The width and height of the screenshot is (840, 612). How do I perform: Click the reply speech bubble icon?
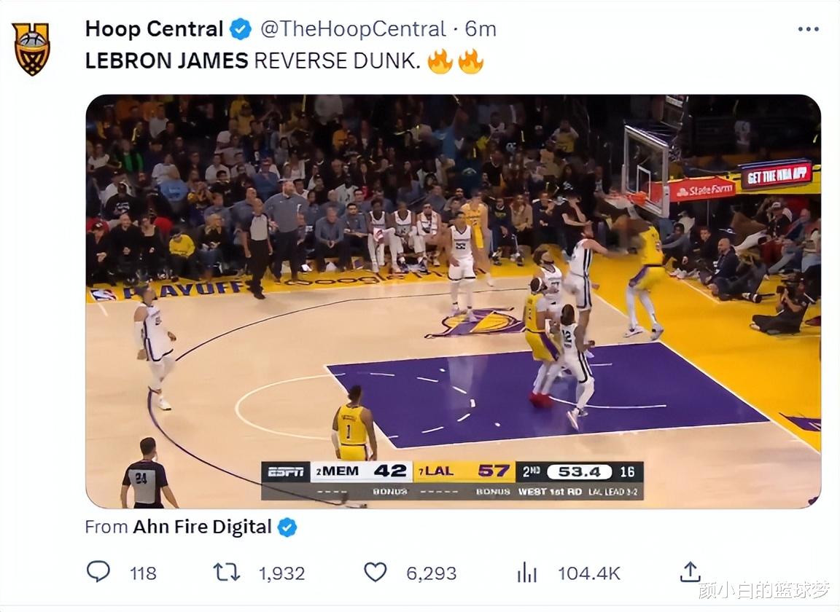[98, 572]
